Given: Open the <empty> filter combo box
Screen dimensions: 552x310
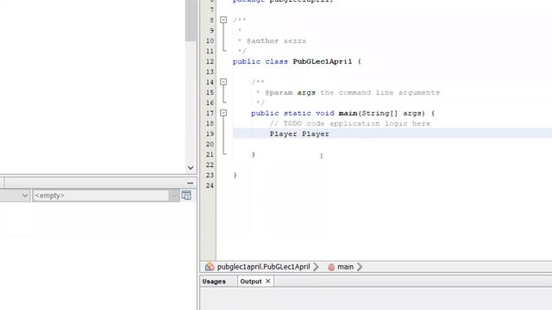Looking at the screenshot, I should tap(106, 195).
